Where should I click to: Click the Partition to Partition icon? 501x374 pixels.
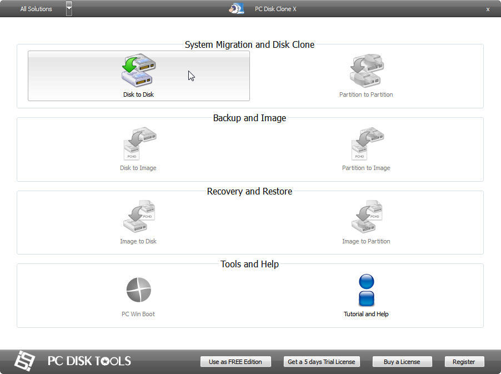pos(366,71)
